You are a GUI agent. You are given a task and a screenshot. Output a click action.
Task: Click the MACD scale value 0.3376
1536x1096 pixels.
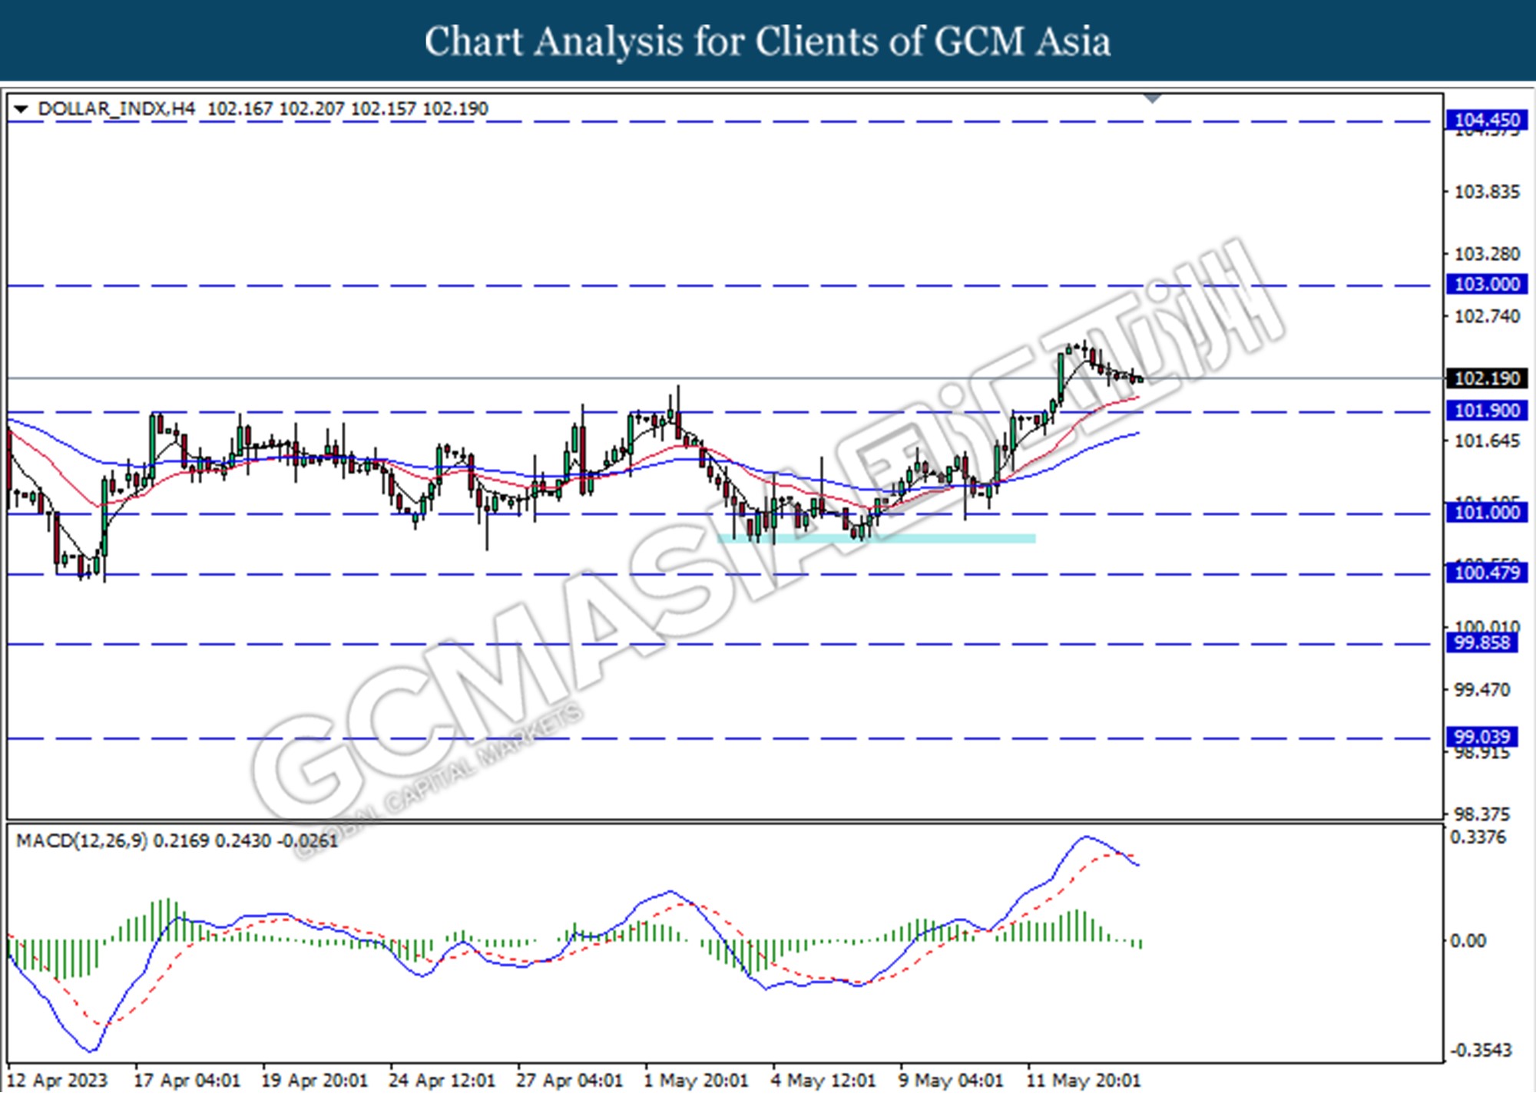[1478, 837]
